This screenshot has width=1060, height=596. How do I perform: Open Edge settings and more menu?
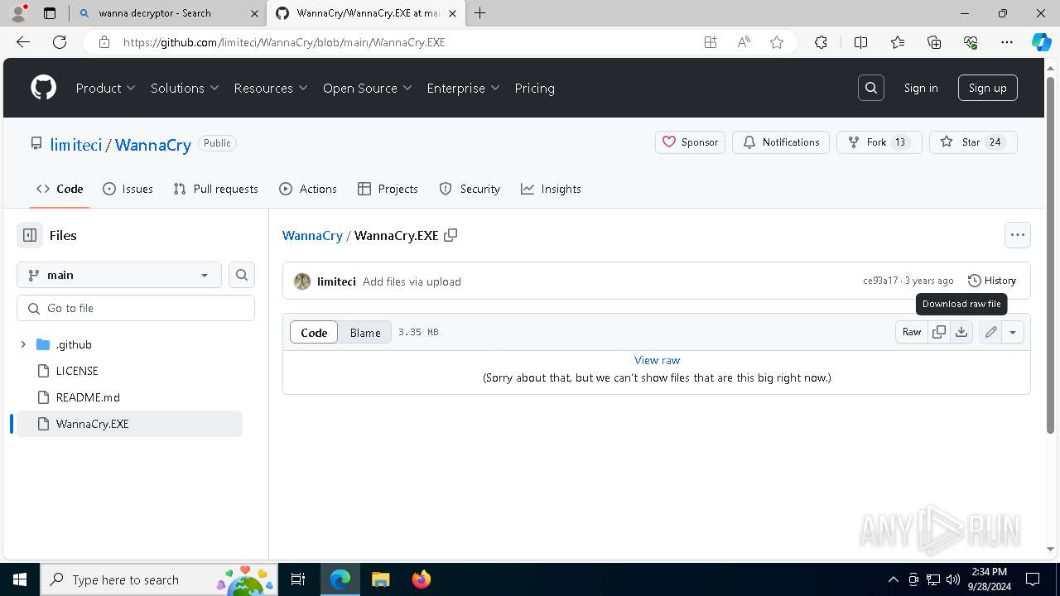click(x=1007, y=42)
